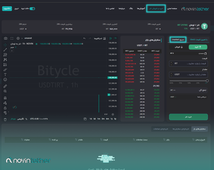Delete all drawings with trash icon
This screenshot has height=170, width=214.
pyautogui.click(x=5, y=119)
